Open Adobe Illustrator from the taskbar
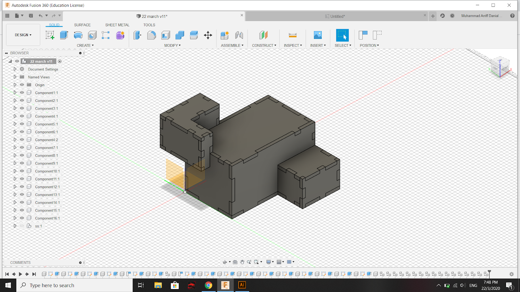This screenshot has width=520, height=292. (x=242, y=285)
